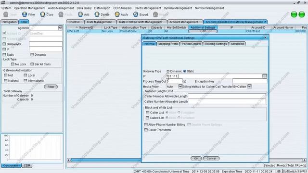This screenshot has width=308, height=173.
Task: Click the application icon in title bar
Action: pyautogui.click(x=3, y=2)
